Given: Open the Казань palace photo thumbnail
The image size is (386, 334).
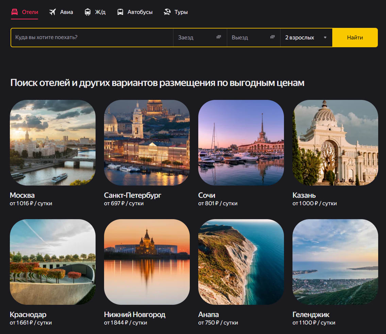Looking at the screenshot, I should pos(335,143).
